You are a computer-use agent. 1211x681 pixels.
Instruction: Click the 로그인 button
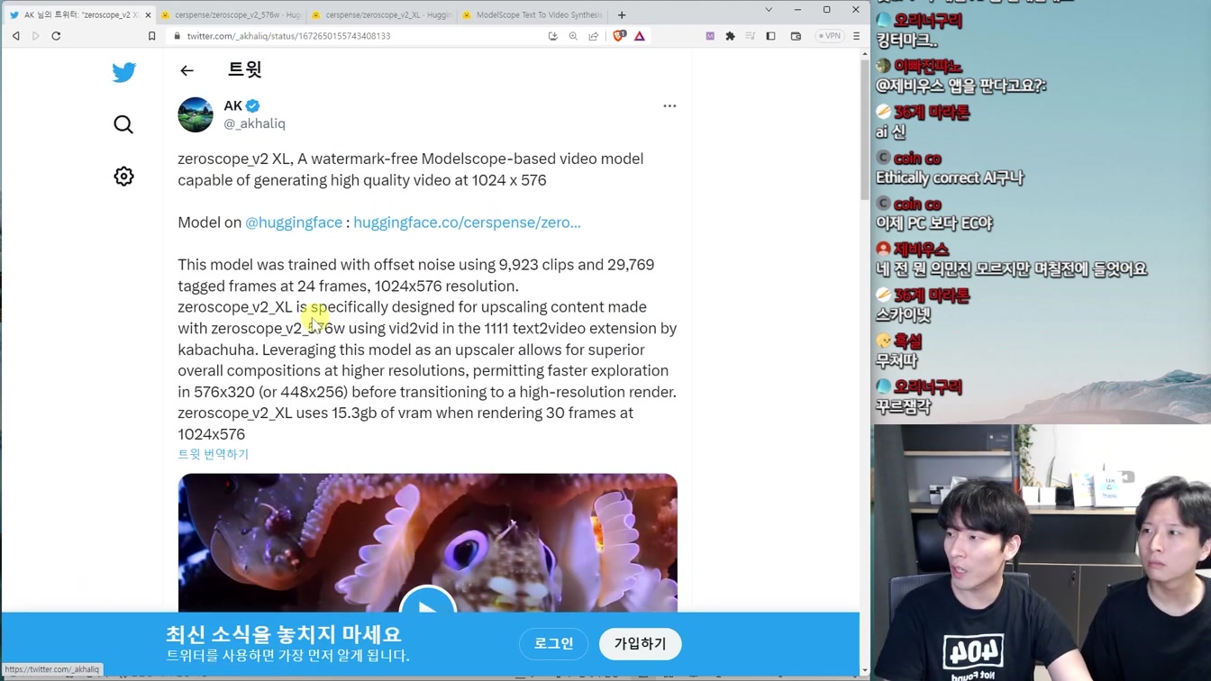coord(553,644)
